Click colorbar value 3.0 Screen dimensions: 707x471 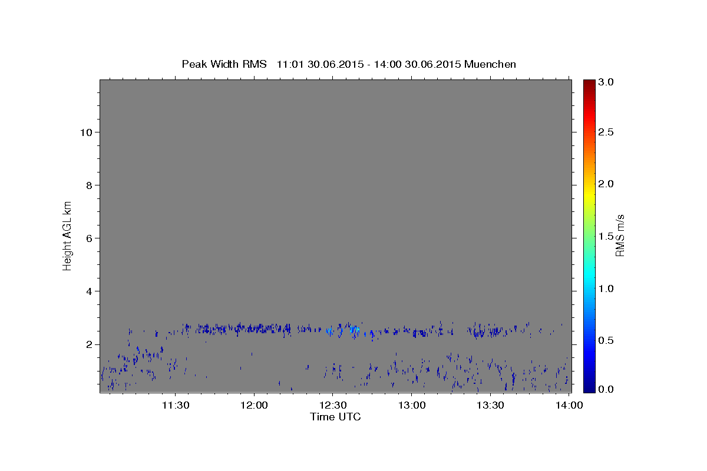[607, 82]
